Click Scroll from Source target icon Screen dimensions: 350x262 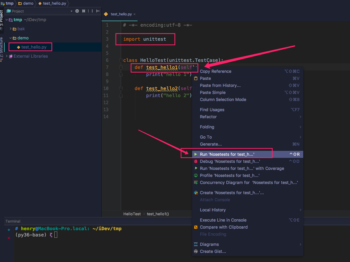(77, 11)
